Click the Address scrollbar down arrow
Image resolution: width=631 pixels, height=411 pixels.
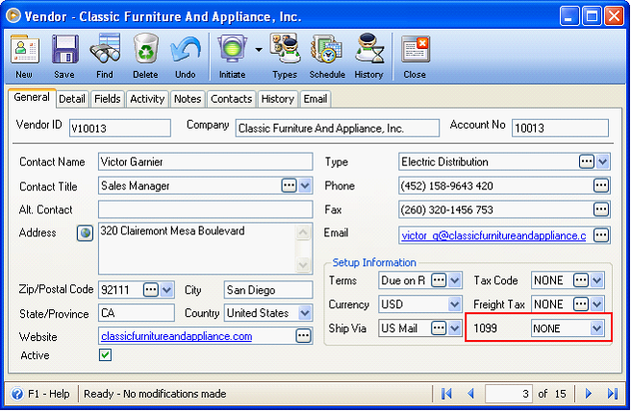click(x=303, y=265)
